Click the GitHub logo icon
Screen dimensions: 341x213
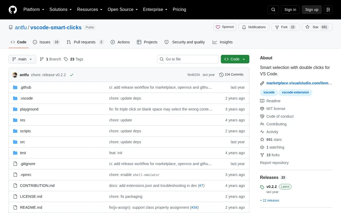pyautogui.click(x=13, y=10)
